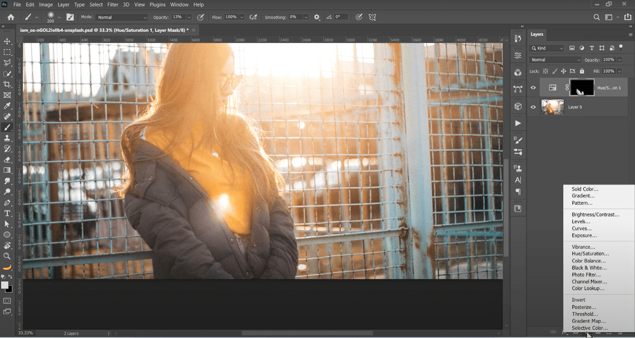Expand the layer Fill dropdown
The width and height of the screenshot is (635, 338).
pos(619,71)
